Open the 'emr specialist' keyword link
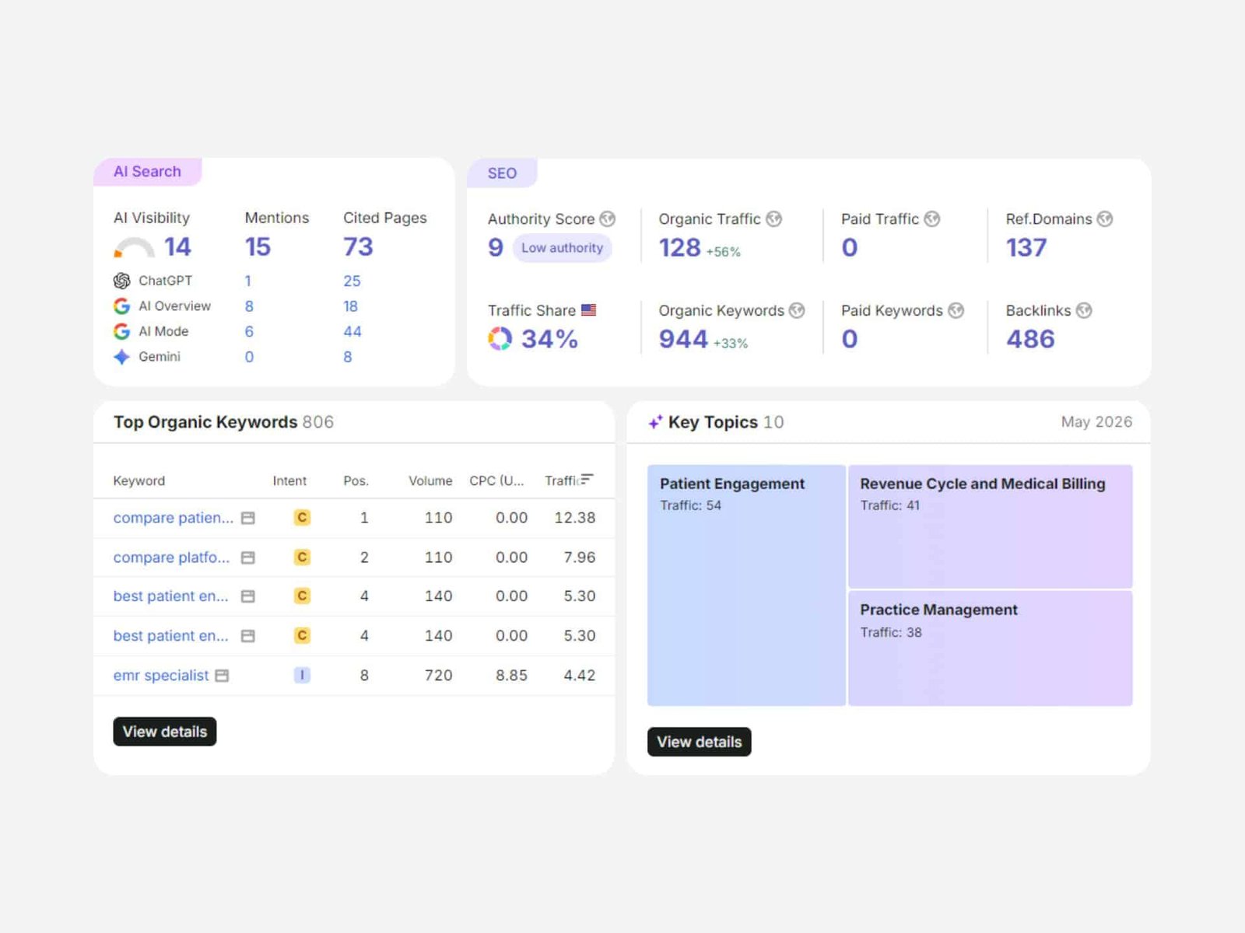The width and height of the screenshot is (1245, 933). 161,676
